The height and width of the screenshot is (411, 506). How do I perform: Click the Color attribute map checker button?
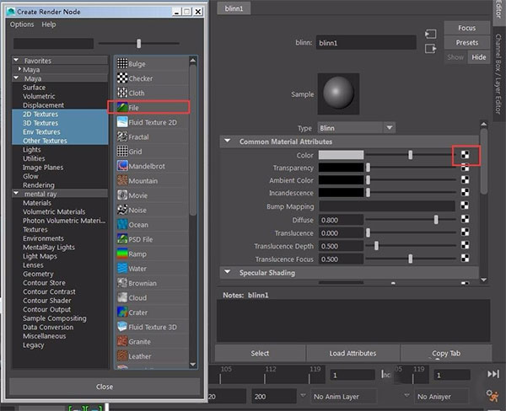(x=465, y=155)
